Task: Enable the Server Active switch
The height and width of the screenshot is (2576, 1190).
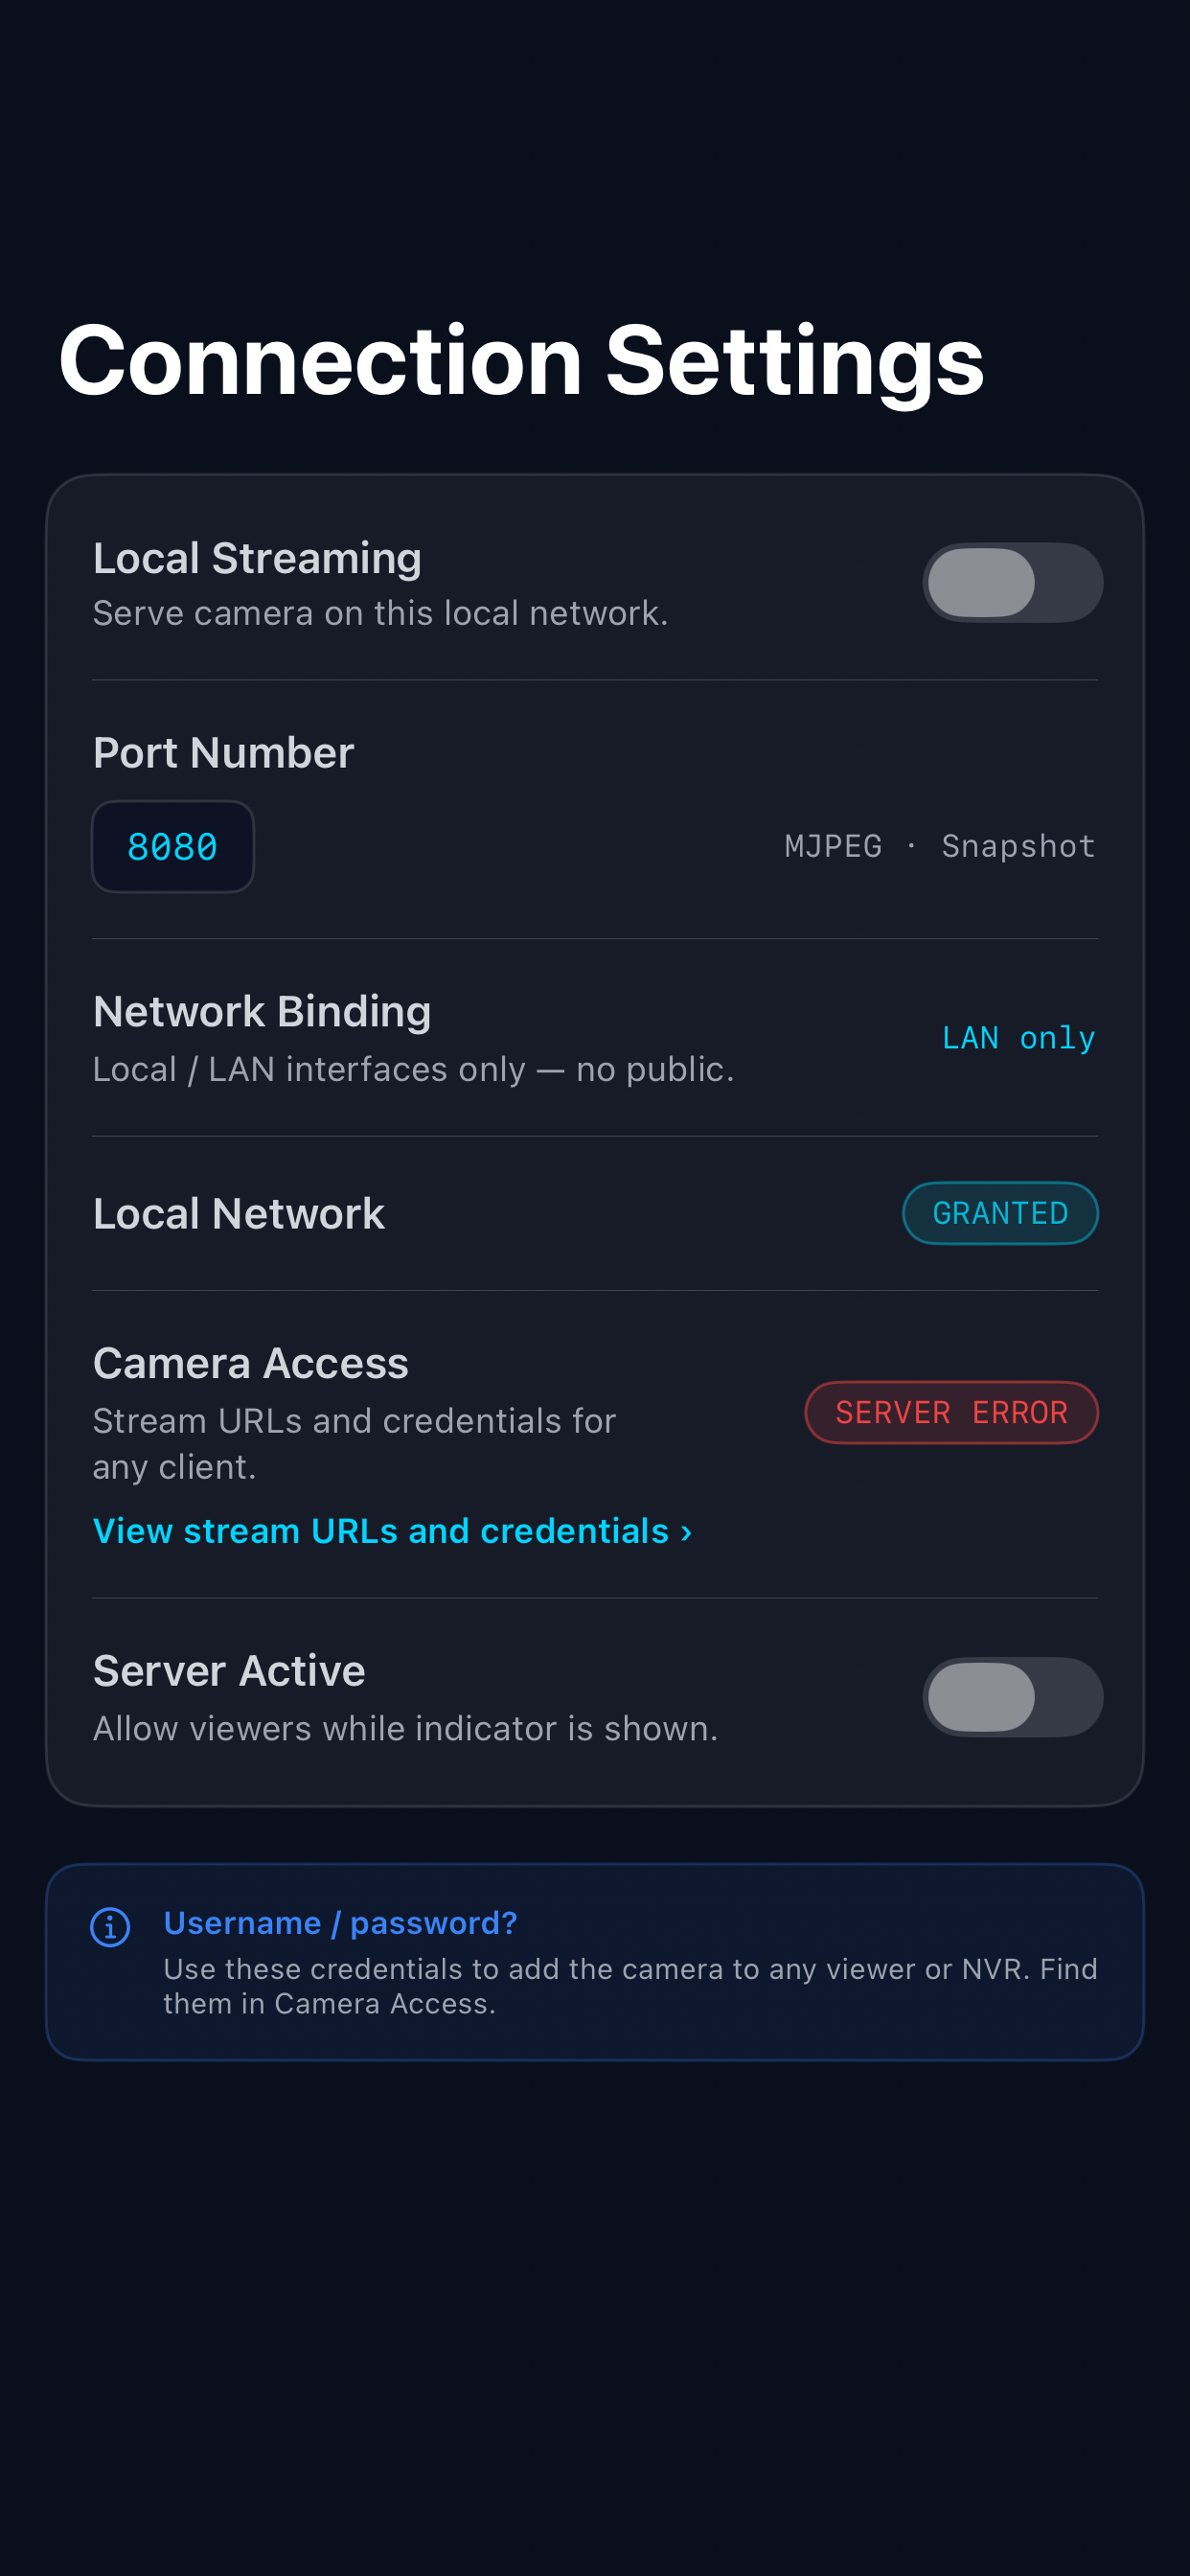Action: [x=1012, y=1696]
